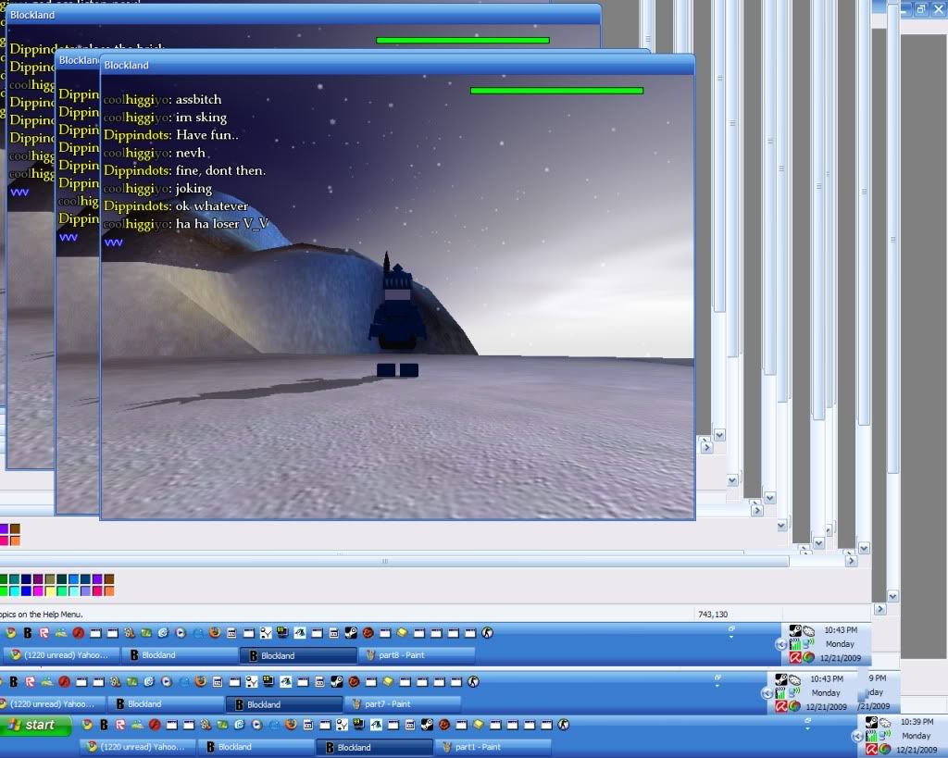Viewport: 948px width, 758px height.
Task: Click the horizontal scrollbar grip below the canvas
Action: [x=385, y=562]
